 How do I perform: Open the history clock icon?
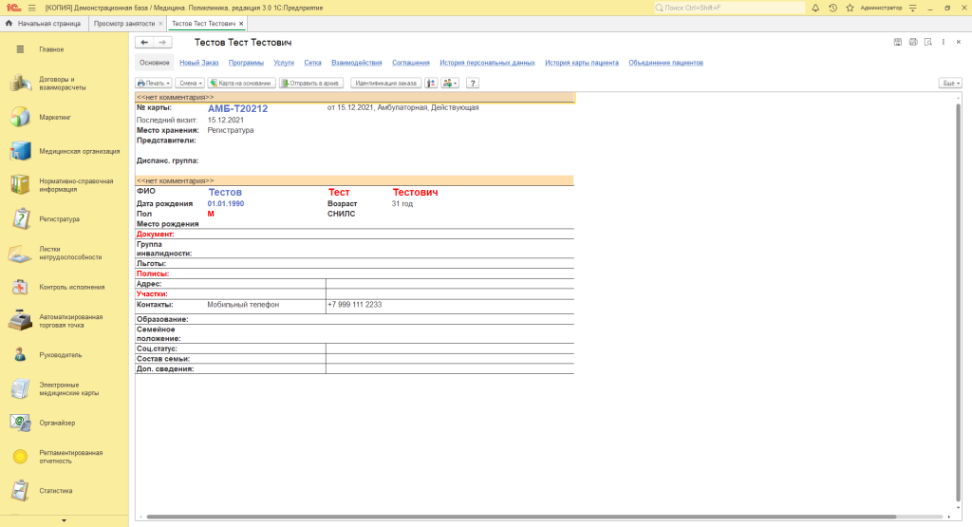(x=832, y=8)
